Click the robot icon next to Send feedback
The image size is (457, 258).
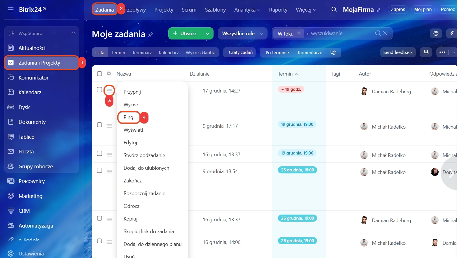point(426,52)
